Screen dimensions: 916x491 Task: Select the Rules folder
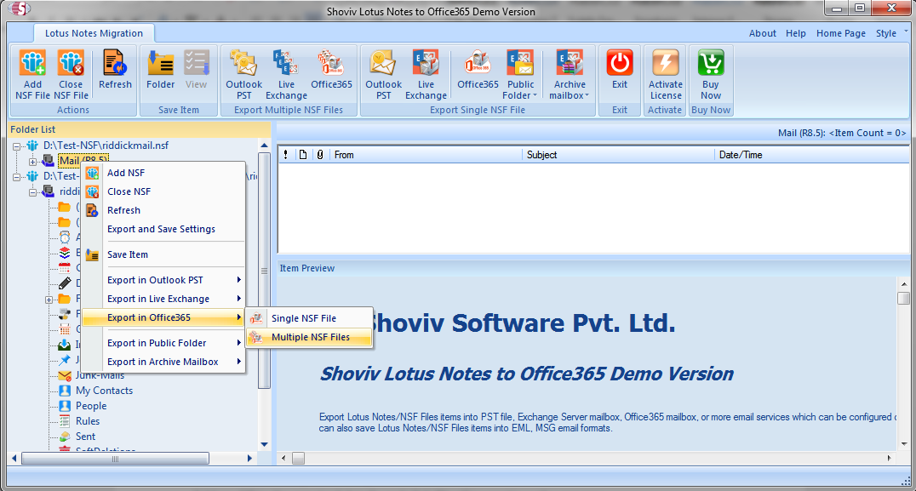(88, 421)
